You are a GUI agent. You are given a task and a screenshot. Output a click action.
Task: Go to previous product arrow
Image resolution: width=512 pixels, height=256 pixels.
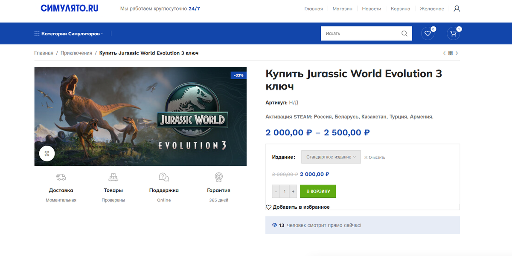444,53
